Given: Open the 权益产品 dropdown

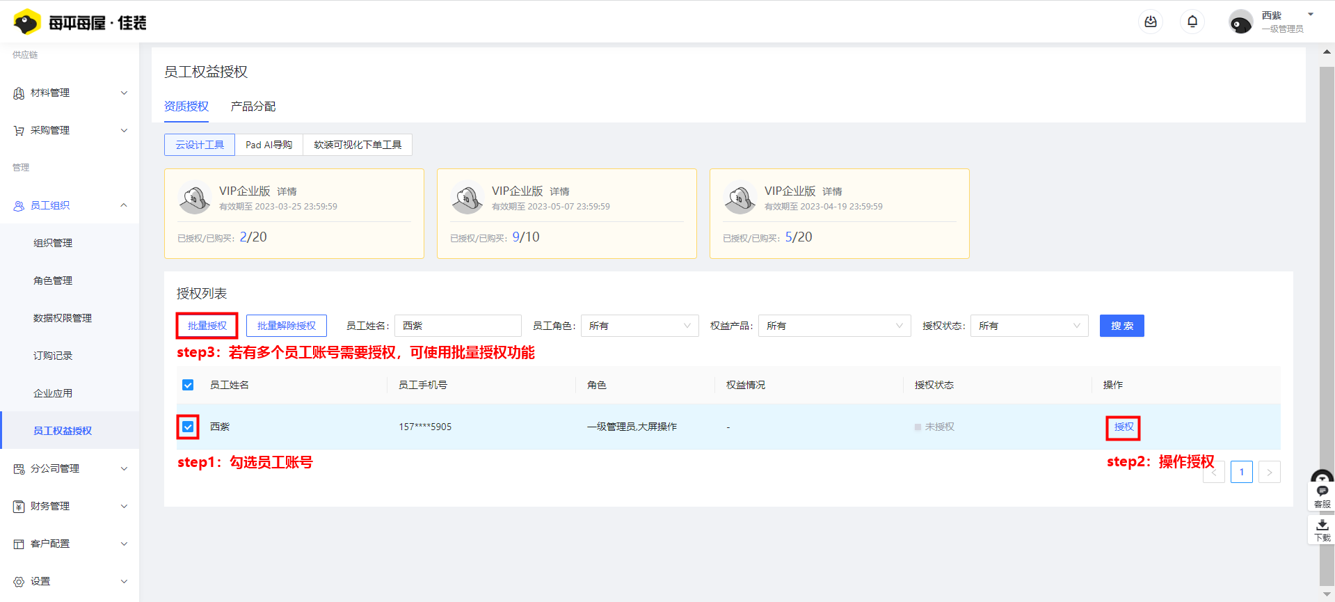Looking at the screenshot, I should pyautogui.click(x=834, y=326).
